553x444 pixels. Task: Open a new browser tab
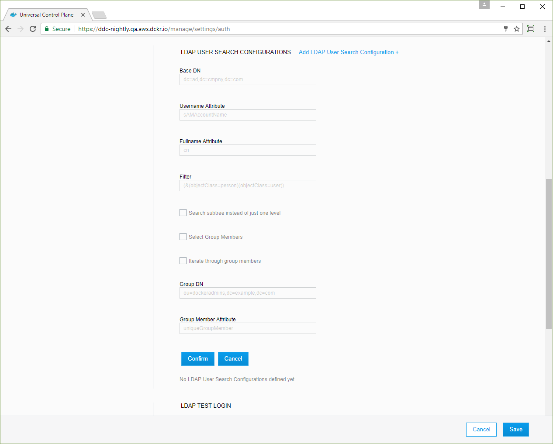99,15
